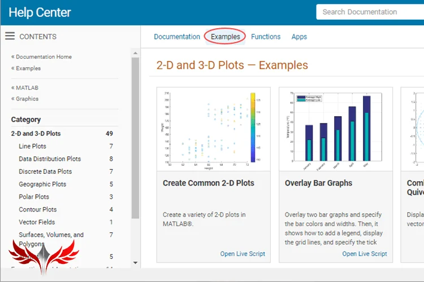The image size is (424, 282).
Task: Click the CONTENTS label
Action: coord(38,37)
